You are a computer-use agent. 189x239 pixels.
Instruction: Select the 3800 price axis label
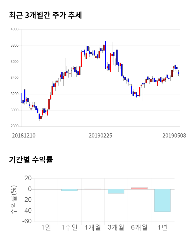coord(14,46)
